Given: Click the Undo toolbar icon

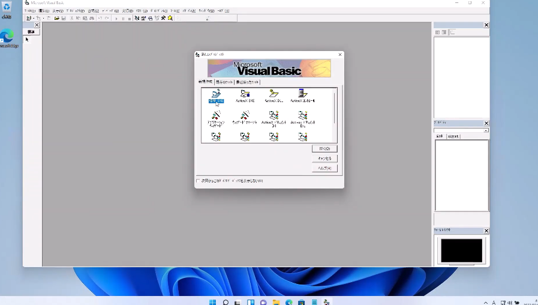Looking at the screenshot, I should tap(100, 18).
